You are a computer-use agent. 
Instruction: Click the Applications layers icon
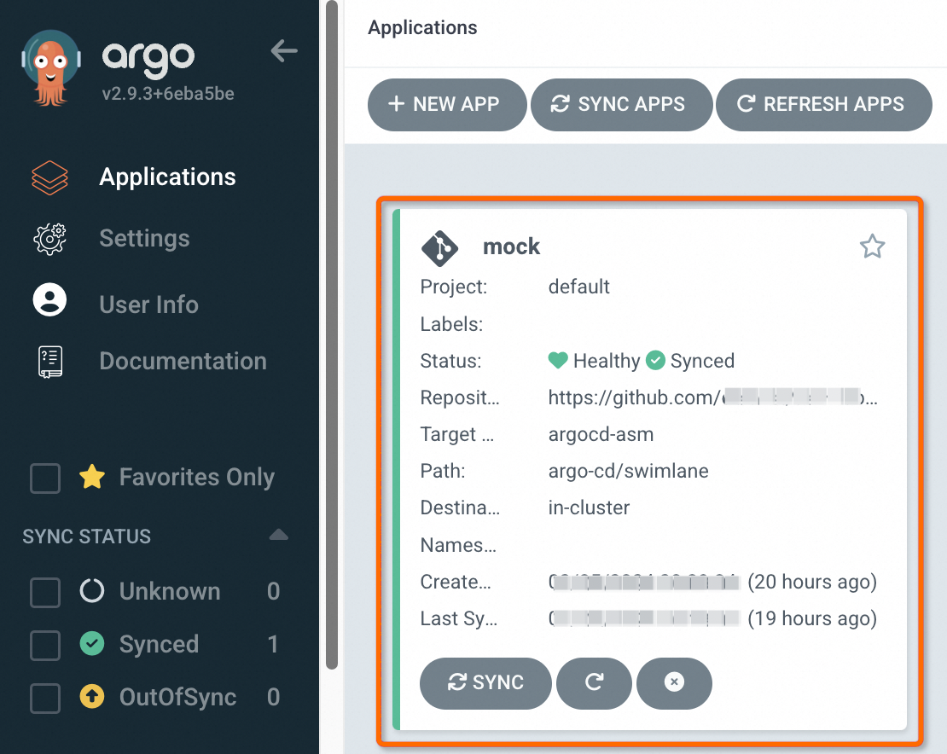(49, 177)
